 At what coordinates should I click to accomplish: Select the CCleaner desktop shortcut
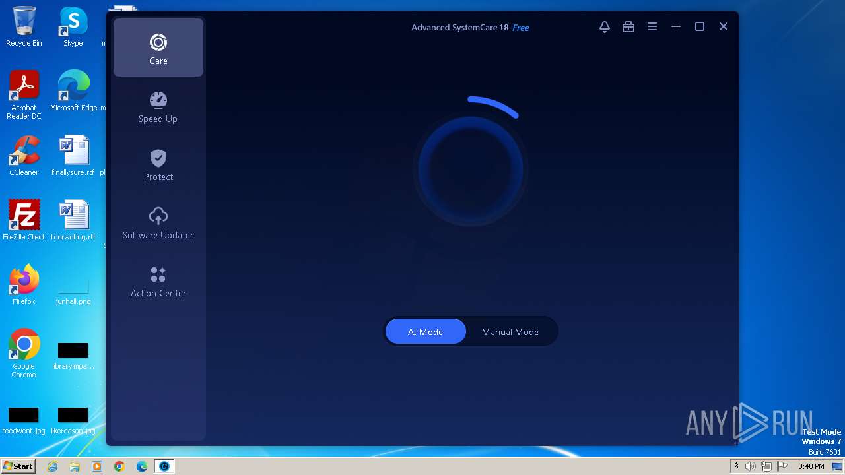(x=24, y=156)
